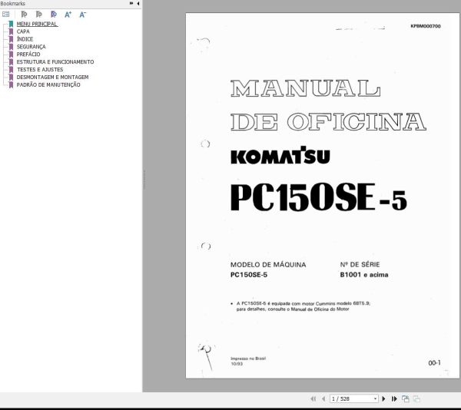Collapse the Bookmarks panel arrow

tap(138, 3)
